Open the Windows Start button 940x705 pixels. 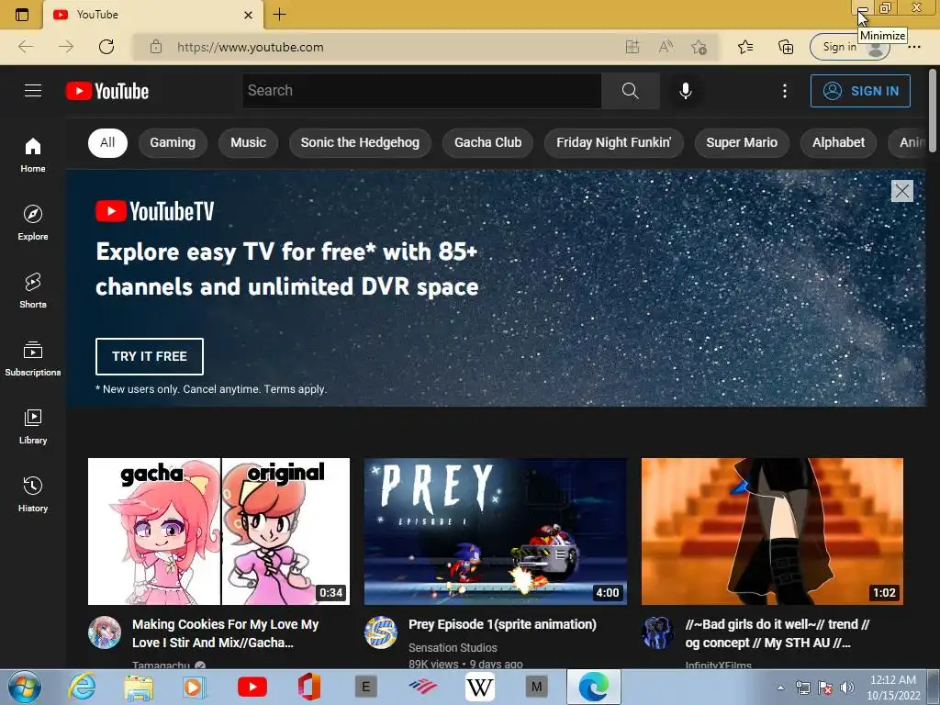[25, 687]
